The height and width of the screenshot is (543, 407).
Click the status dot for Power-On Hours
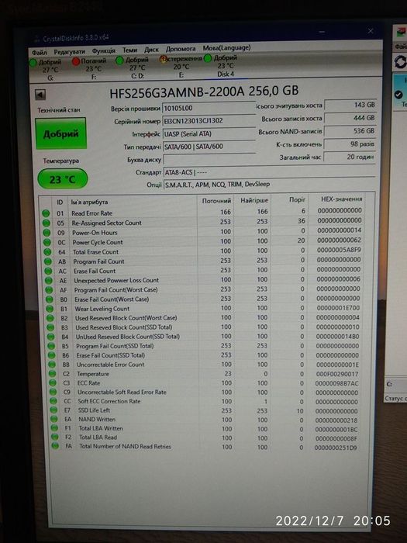(47, 233)
